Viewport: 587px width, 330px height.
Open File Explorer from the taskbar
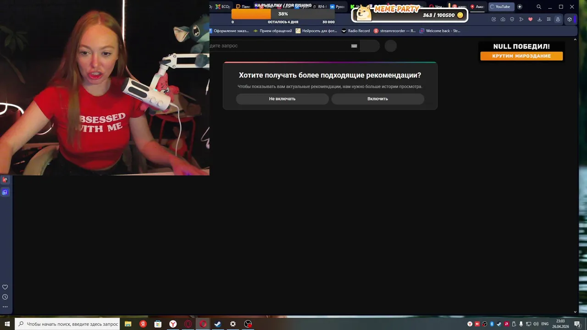[x=128, y=324]
